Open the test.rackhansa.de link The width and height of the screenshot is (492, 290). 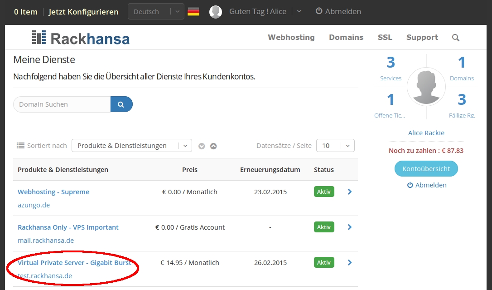point(45,276)
